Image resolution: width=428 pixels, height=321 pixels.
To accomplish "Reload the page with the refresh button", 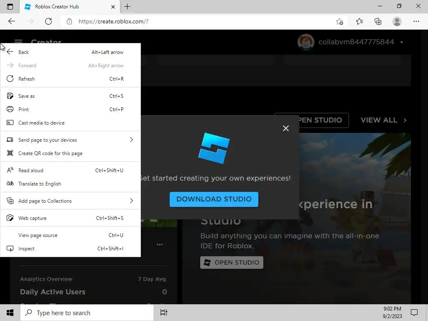I will 48,21.
